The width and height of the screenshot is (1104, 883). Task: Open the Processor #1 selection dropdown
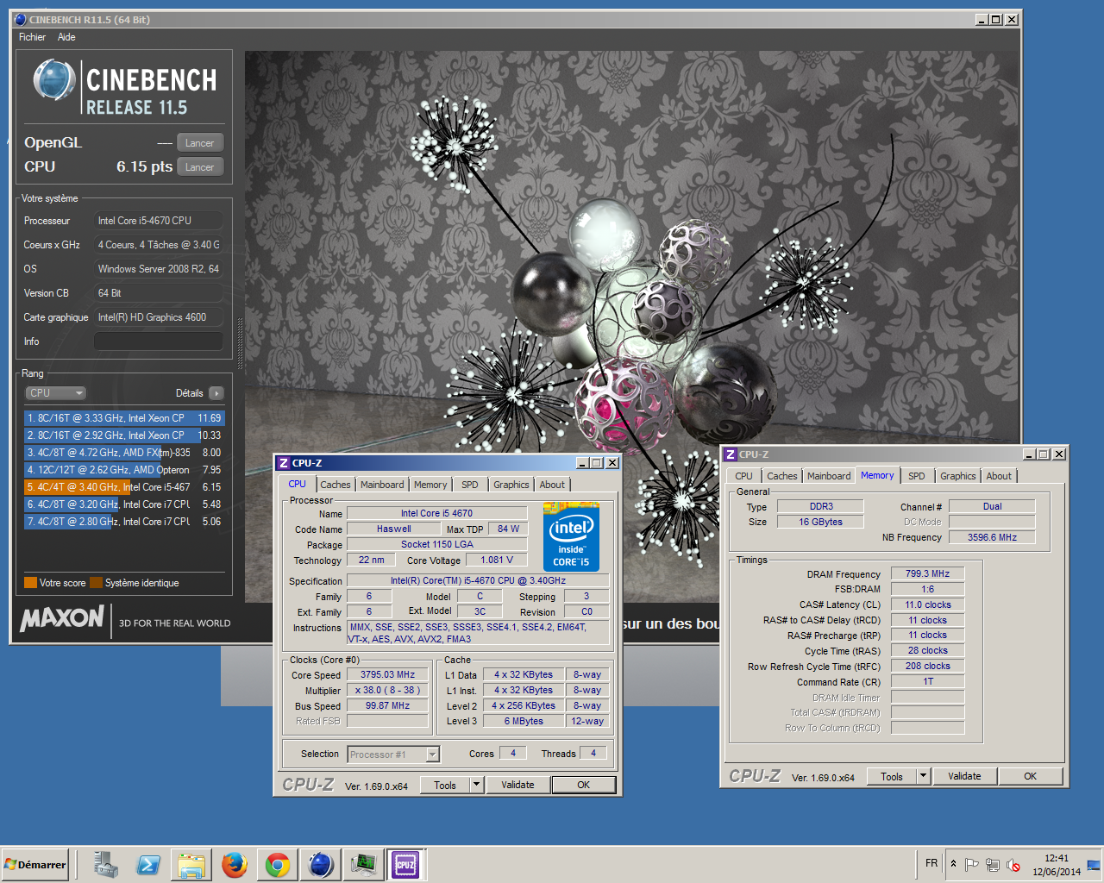coord(393,755)
